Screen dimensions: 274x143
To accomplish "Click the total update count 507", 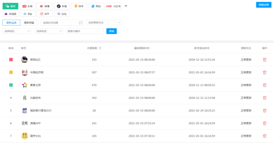I will 94,72.
